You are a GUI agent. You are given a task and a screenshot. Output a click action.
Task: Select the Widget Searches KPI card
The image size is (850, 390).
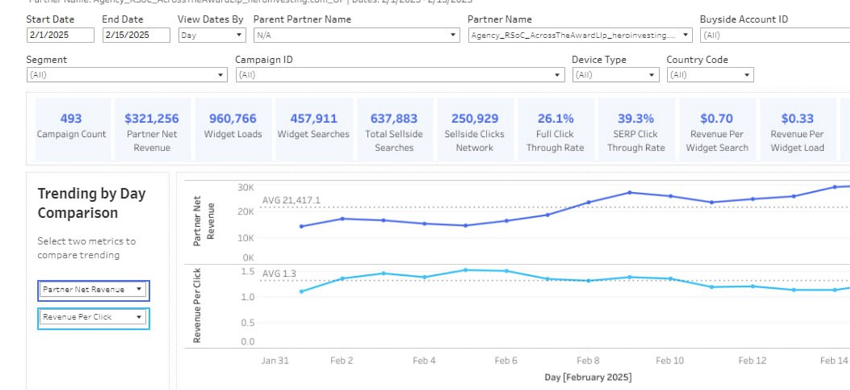coord(313,129)
